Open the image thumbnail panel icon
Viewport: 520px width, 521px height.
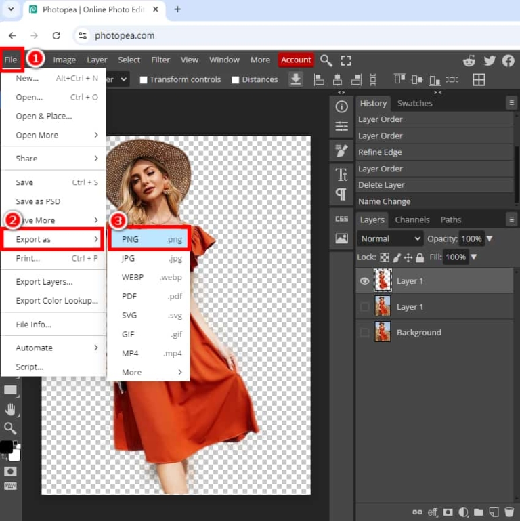point(341,238)
